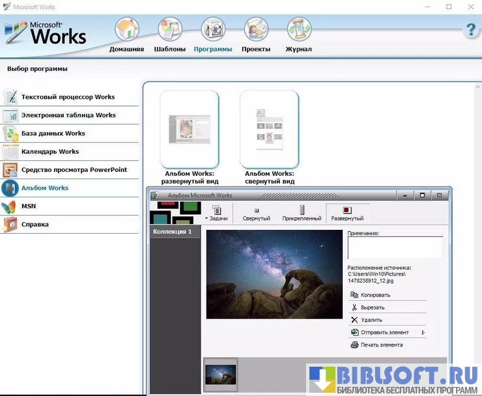
Task: Click the Шаблоны templates icon
Action: (x=170, y=30)
